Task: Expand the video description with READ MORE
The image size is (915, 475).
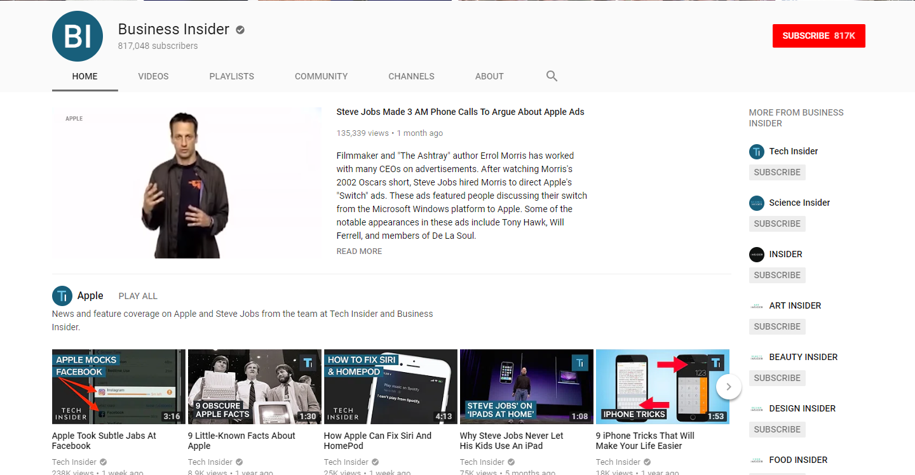Action: [359, 251]
